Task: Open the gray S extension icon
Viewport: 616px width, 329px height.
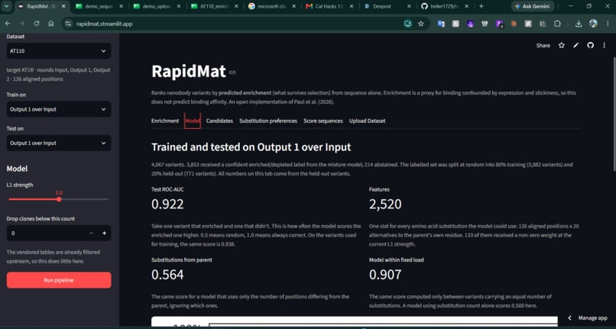Action: [528, 24]
